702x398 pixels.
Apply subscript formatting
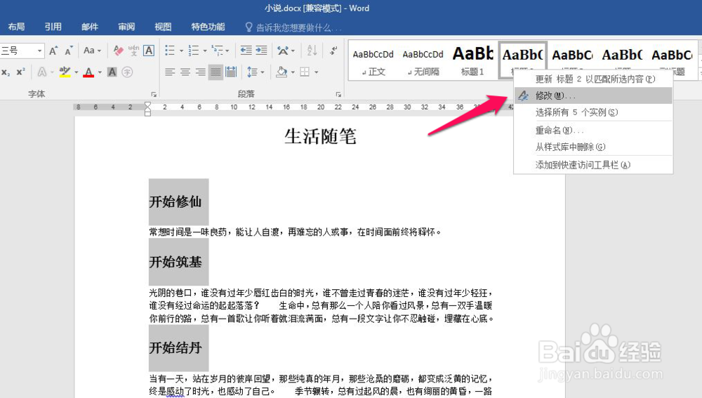pyautogui.click(x=6, y=72)
